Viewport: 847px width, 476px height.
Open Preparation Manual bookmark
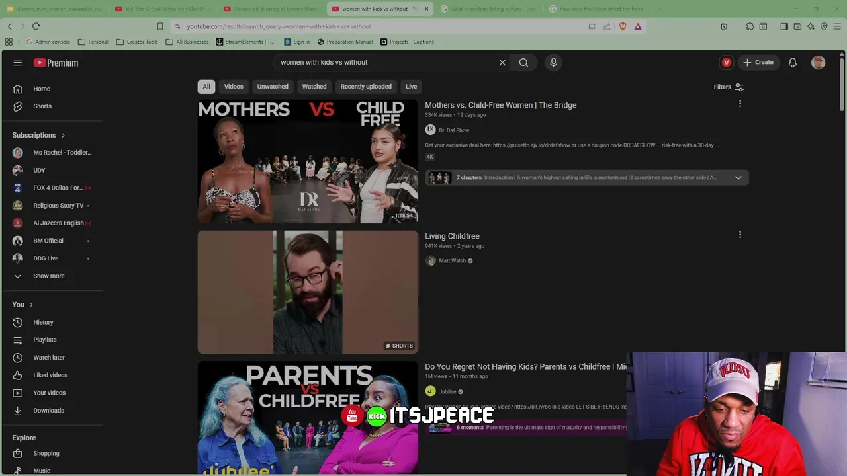coord(345,42)
